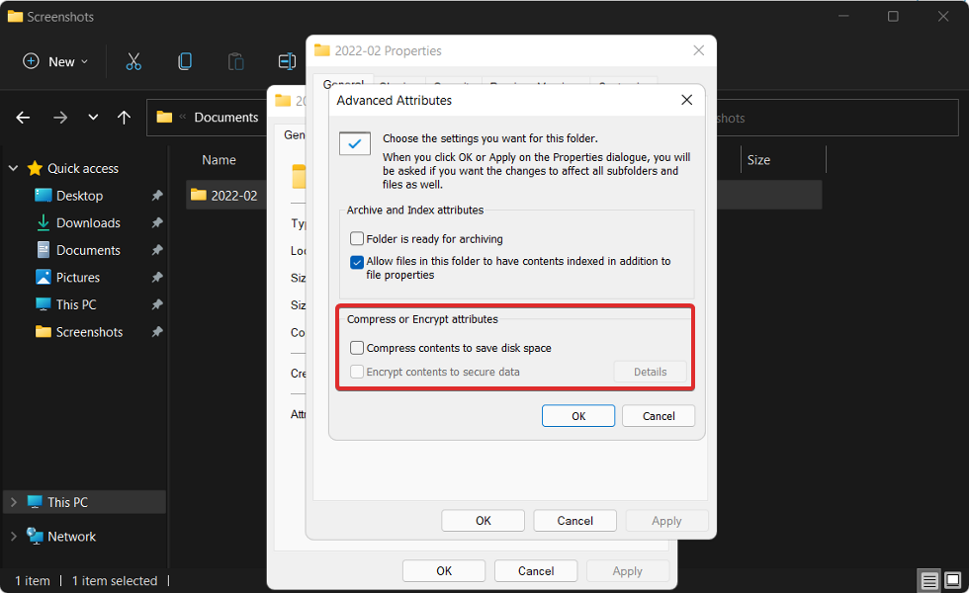Click OK in 2022-02 Properties dialog

click(x=483, y=521)
